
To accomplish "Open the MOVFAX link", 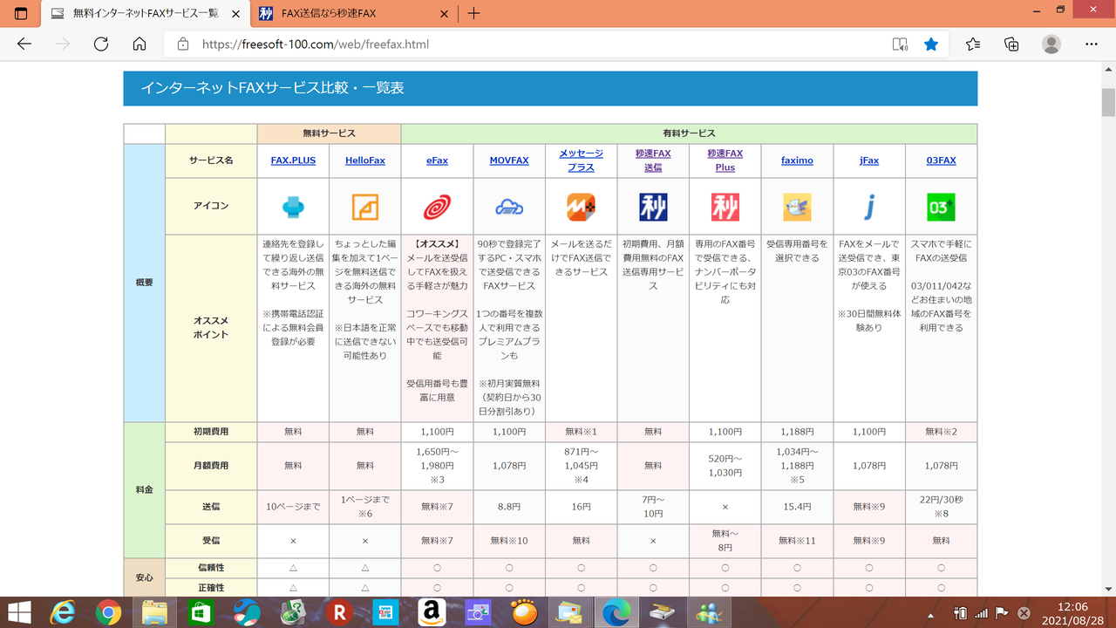I will click(509, 160).
